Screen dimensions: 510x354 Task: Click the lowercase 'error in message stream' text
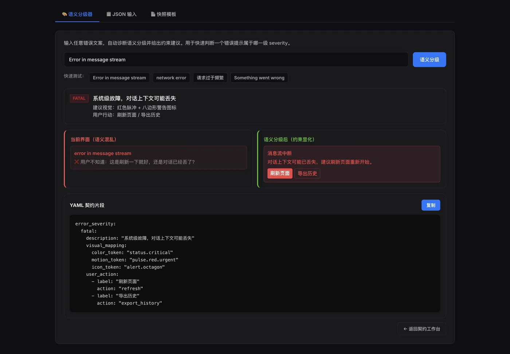tap(103, 154)
